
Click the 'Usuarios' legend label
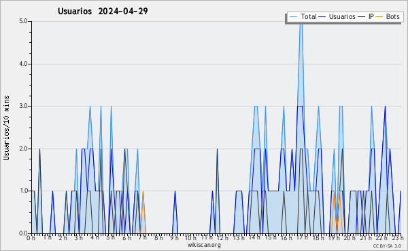click(342, 16)
